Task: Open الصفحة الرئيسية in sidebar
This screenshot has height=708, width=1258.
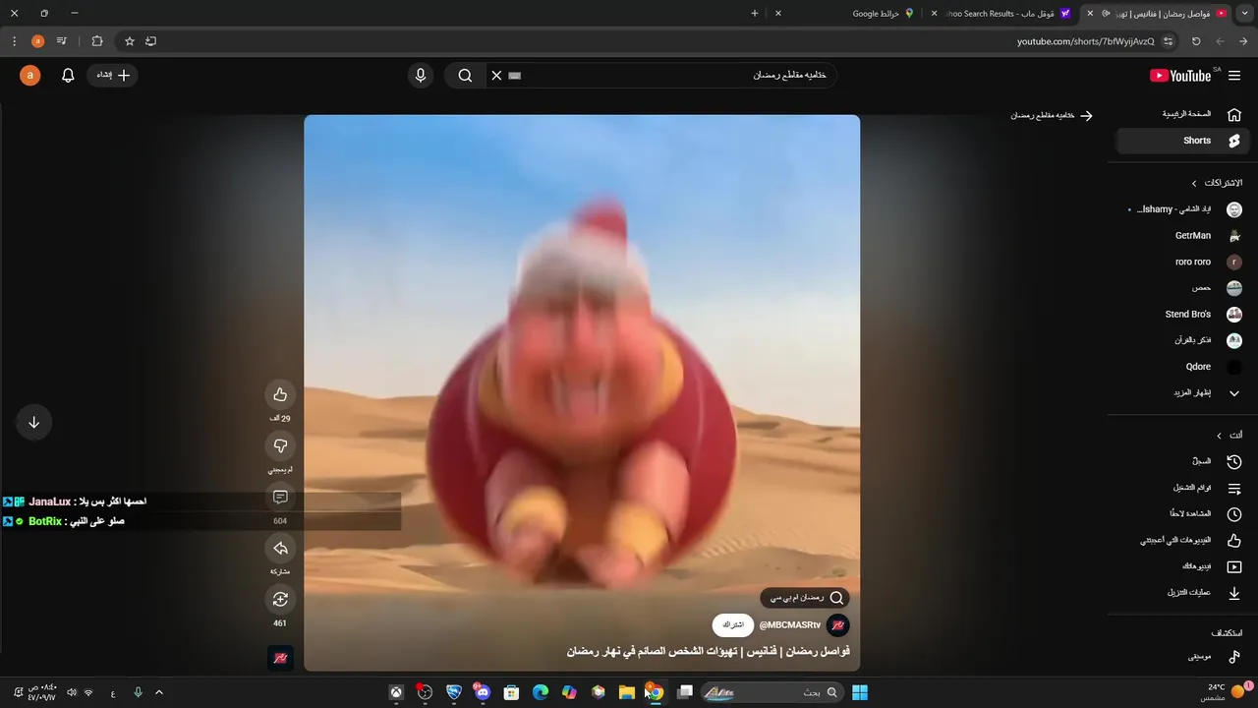Action: pyautogui.click(x=1182, y=114)
